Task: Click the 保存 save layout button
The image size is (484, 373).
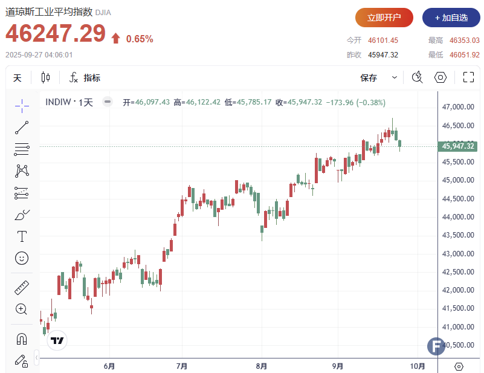Action: coord(369,78)
